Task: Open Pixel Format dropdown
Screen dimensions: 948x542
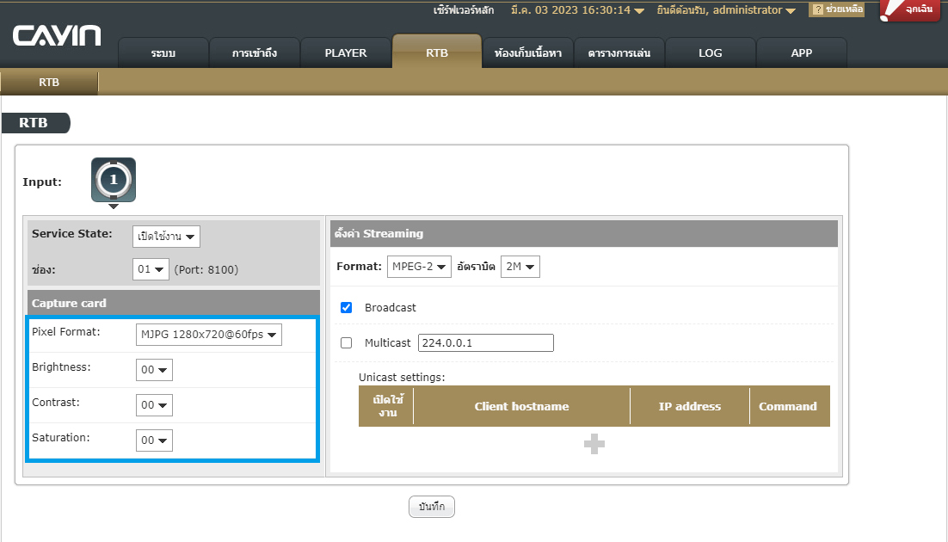Action: click(x=208, y=335)
